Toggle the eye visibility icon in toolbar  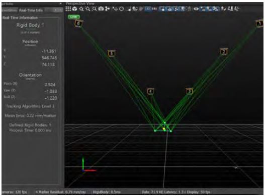tap(196, 9)
